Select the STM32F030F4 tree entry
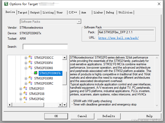This screenshot has height=123, width=165. point(43,63)
